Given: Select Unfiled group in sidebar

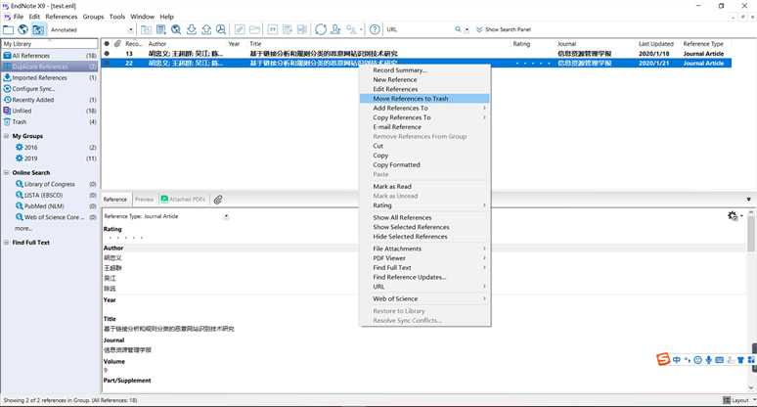Looking at the screenshot, I should tap(50, 111).
